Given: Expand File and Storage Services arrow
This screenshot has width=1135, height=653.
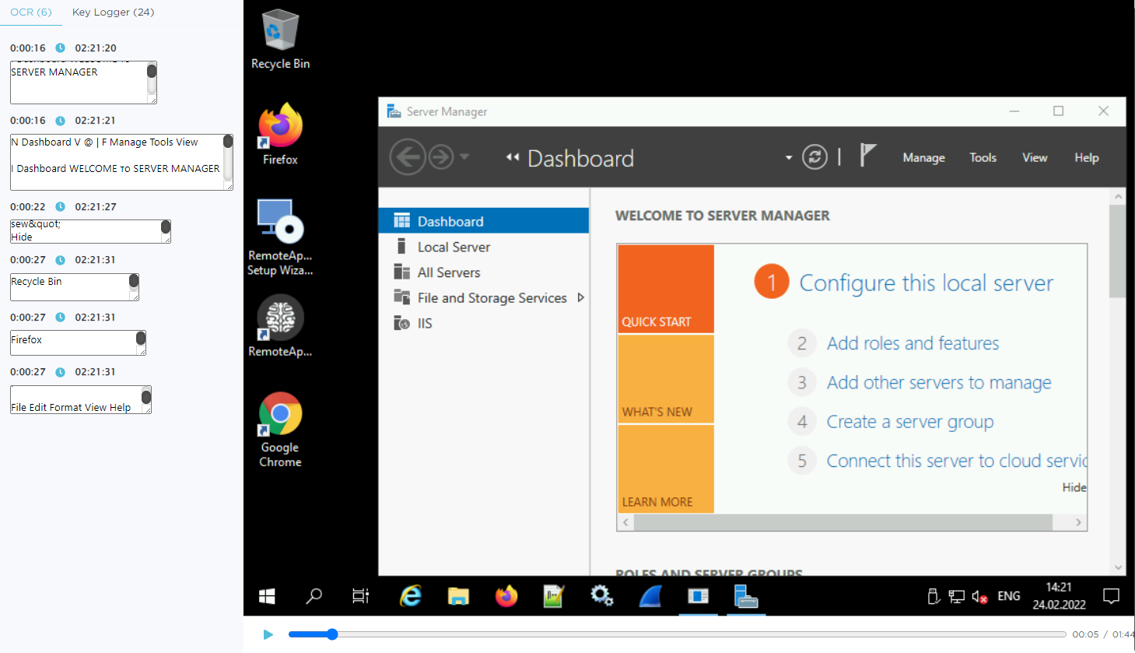Looking at the screenshot, I should tap(580, 297).
